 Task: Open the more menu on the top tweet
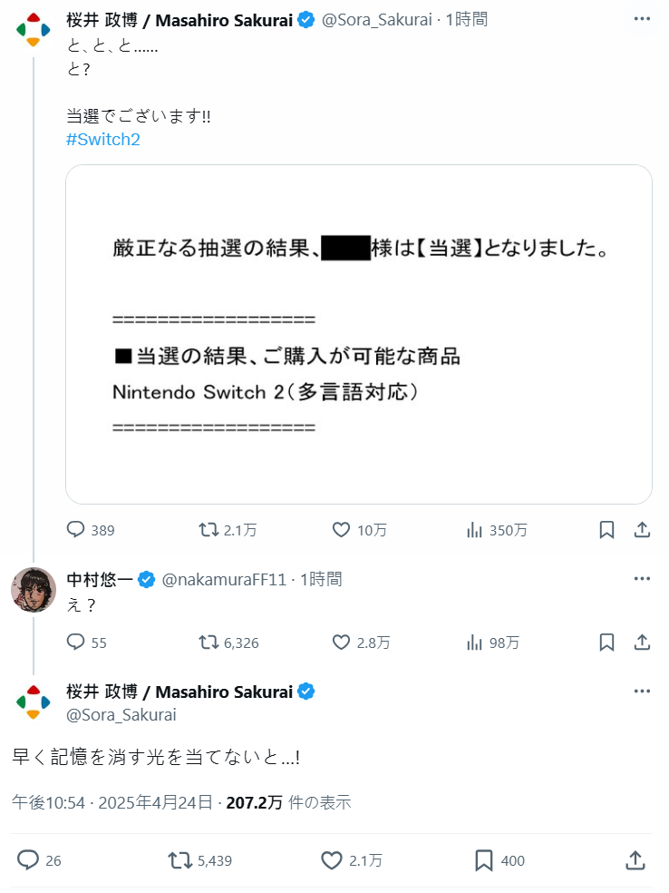pos(642,19)
